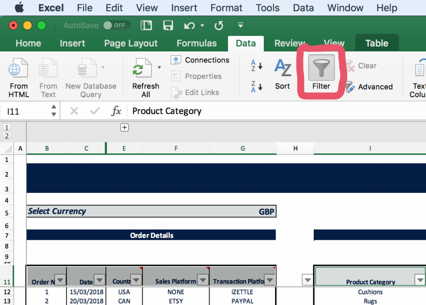Click the Refresh All icon
Image resolution: width=426 pixels, height=305 pixels.
(x=142, y=68)
